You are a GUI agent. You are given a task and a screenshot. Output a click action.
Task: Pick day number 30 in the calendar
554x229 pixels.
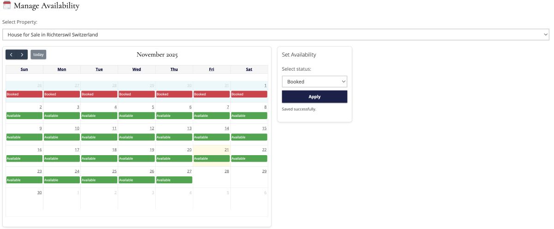pyautogui.click(x=40, y=193)
